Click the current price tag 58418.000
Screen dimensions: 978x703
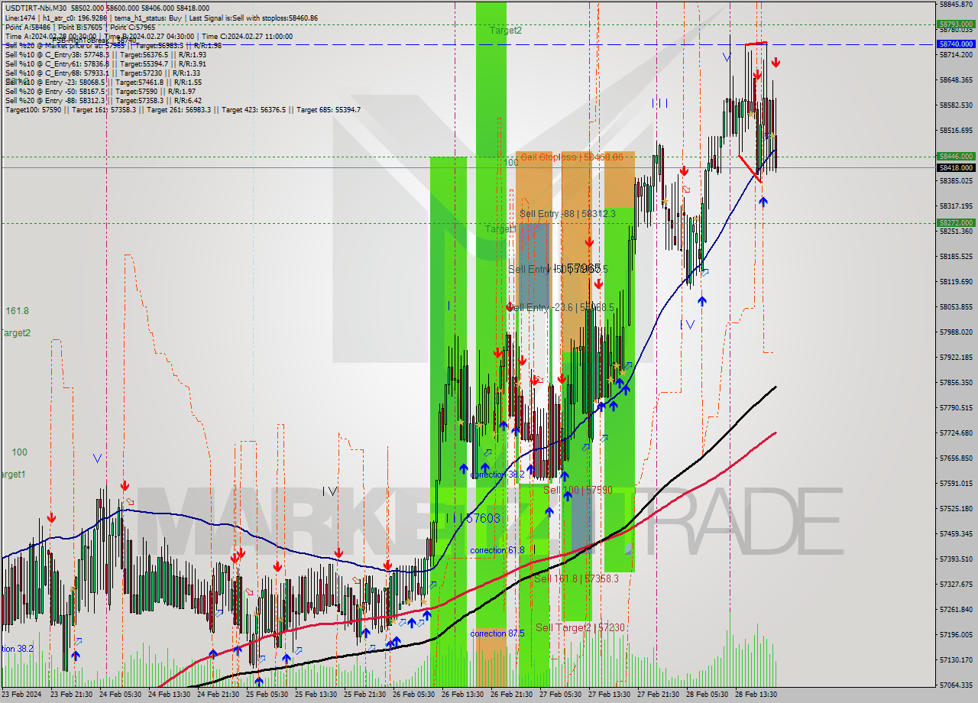(x=956, y=167)
